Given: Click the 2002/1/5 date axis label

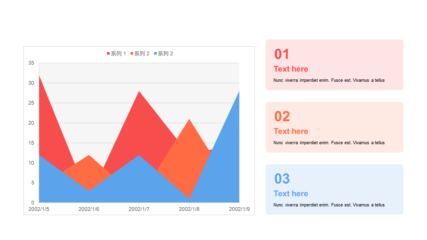Looking at the screenshot, I should [39, 209].
